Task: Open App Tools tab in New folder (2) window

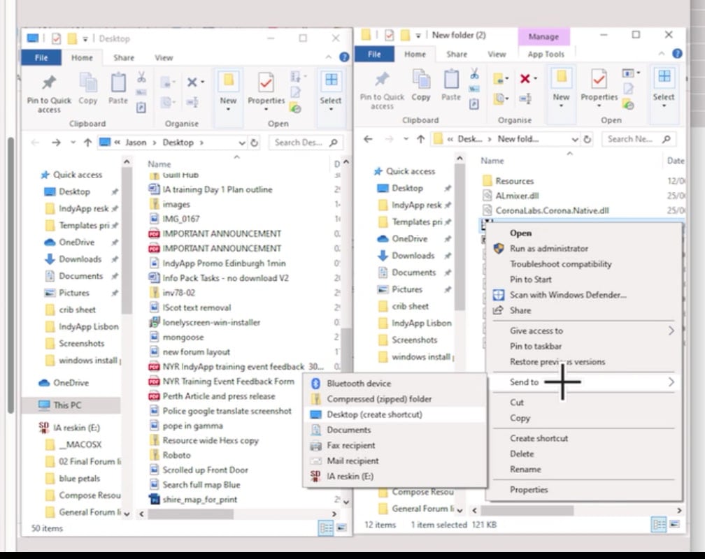Action: pos(546,54)
